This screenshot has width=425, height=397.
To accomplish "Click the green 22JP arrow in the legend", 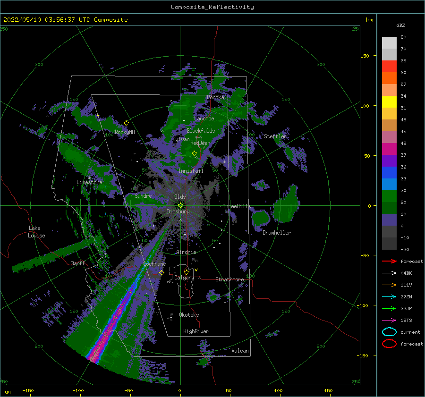I will coord(389,308).
